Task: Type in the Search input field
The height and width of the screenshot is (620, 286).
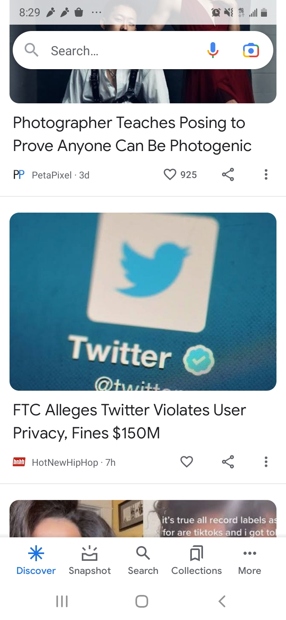Action: 119,50
